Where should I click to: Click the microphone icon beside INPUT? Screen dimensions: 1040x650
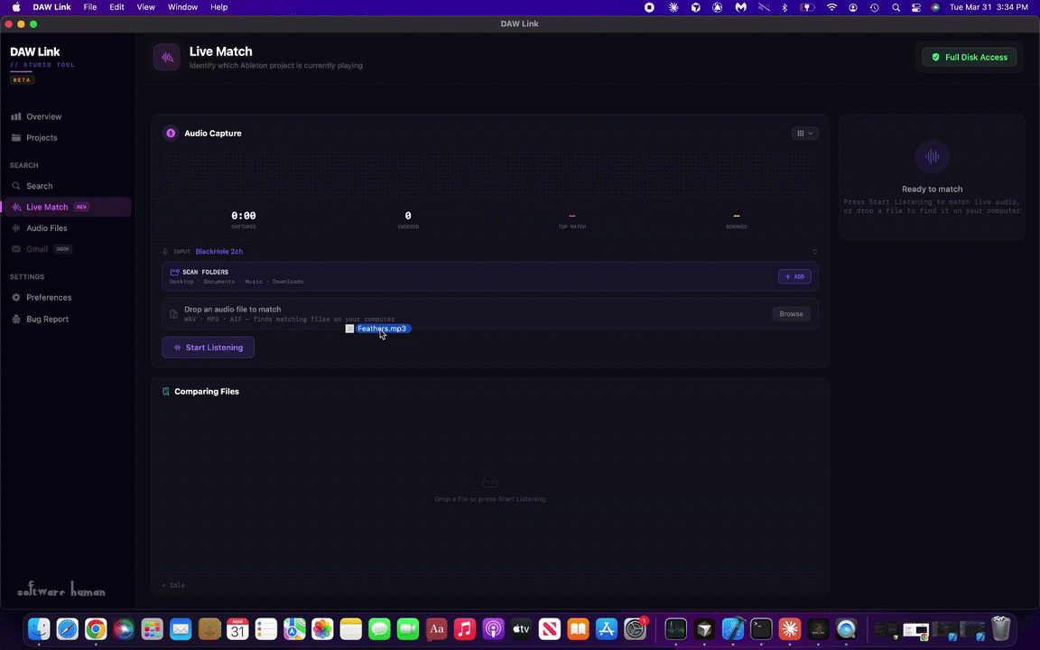pyautogui.click(x=165, y=251)
